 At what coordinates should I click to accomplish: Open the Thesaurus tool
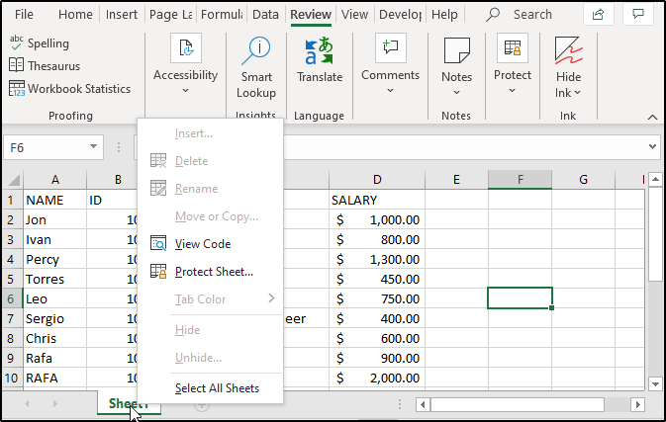point(45,66)
